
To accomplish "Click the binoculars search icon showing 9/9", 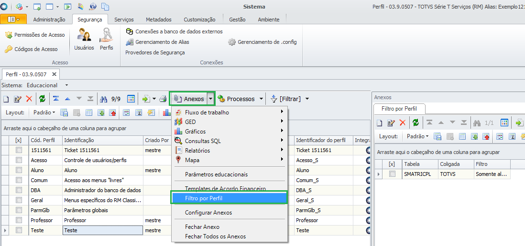I will 104,99.
